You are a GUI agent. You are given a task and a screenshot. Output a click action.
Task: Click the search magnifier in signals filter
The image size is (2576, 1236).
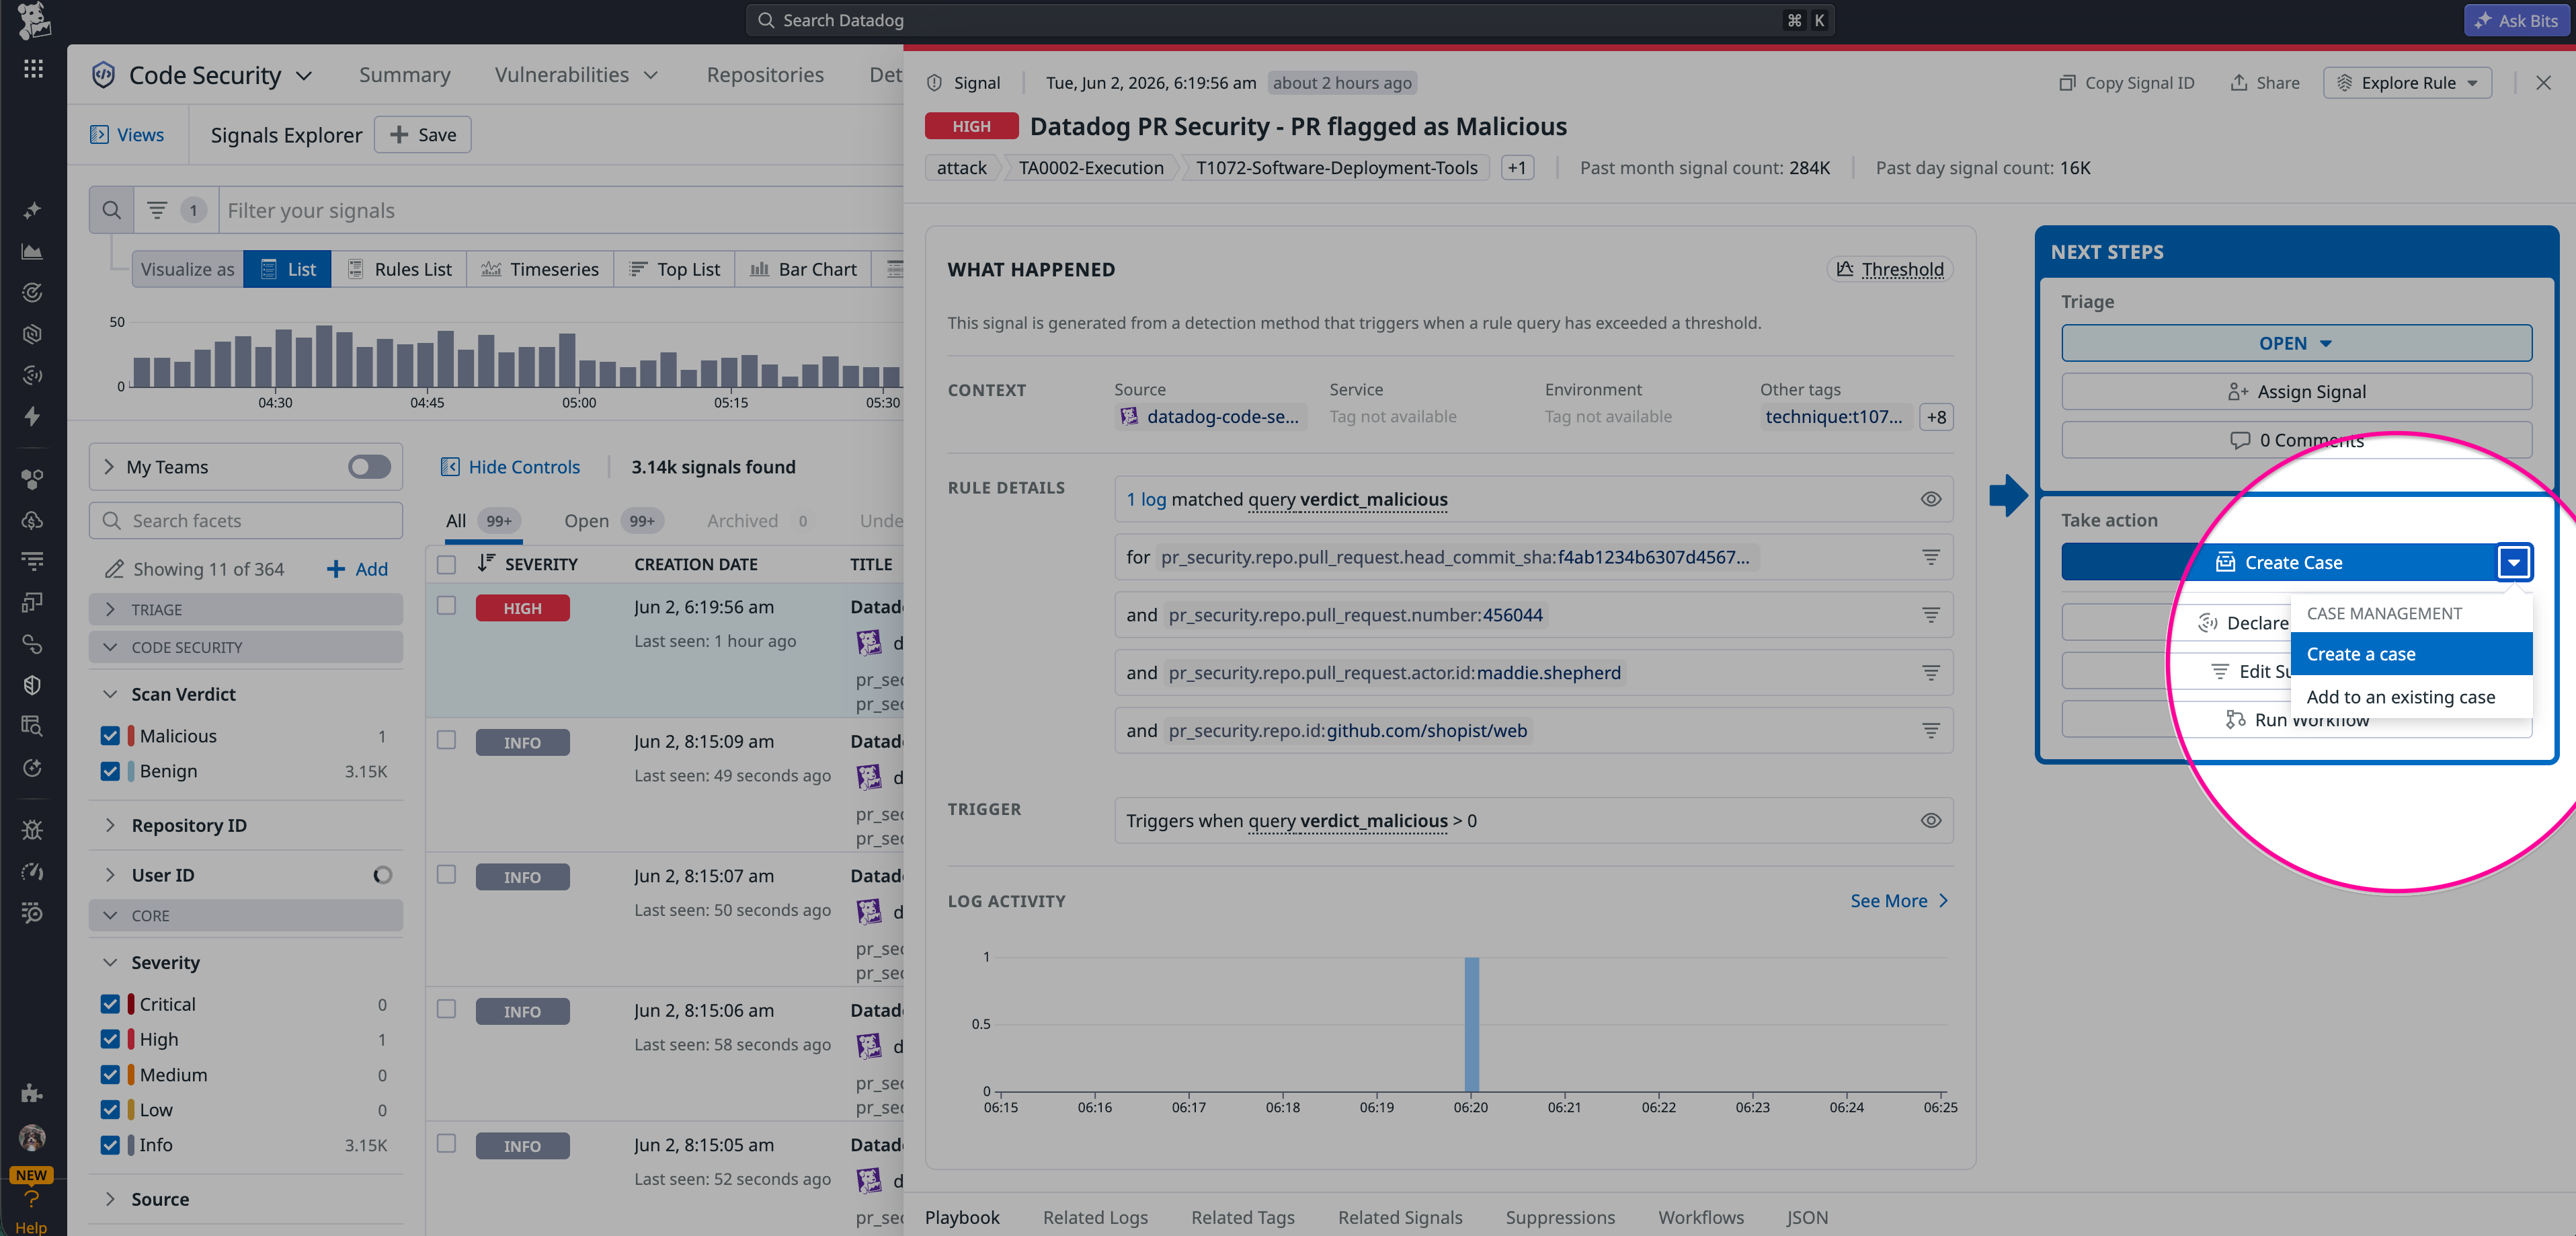(x=111, y=210)
